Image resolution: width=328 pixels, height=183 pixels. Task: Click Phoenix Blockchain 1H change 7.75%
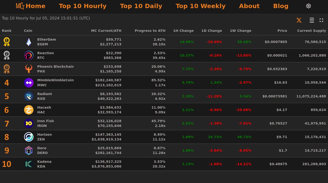(x=188, y=69)
